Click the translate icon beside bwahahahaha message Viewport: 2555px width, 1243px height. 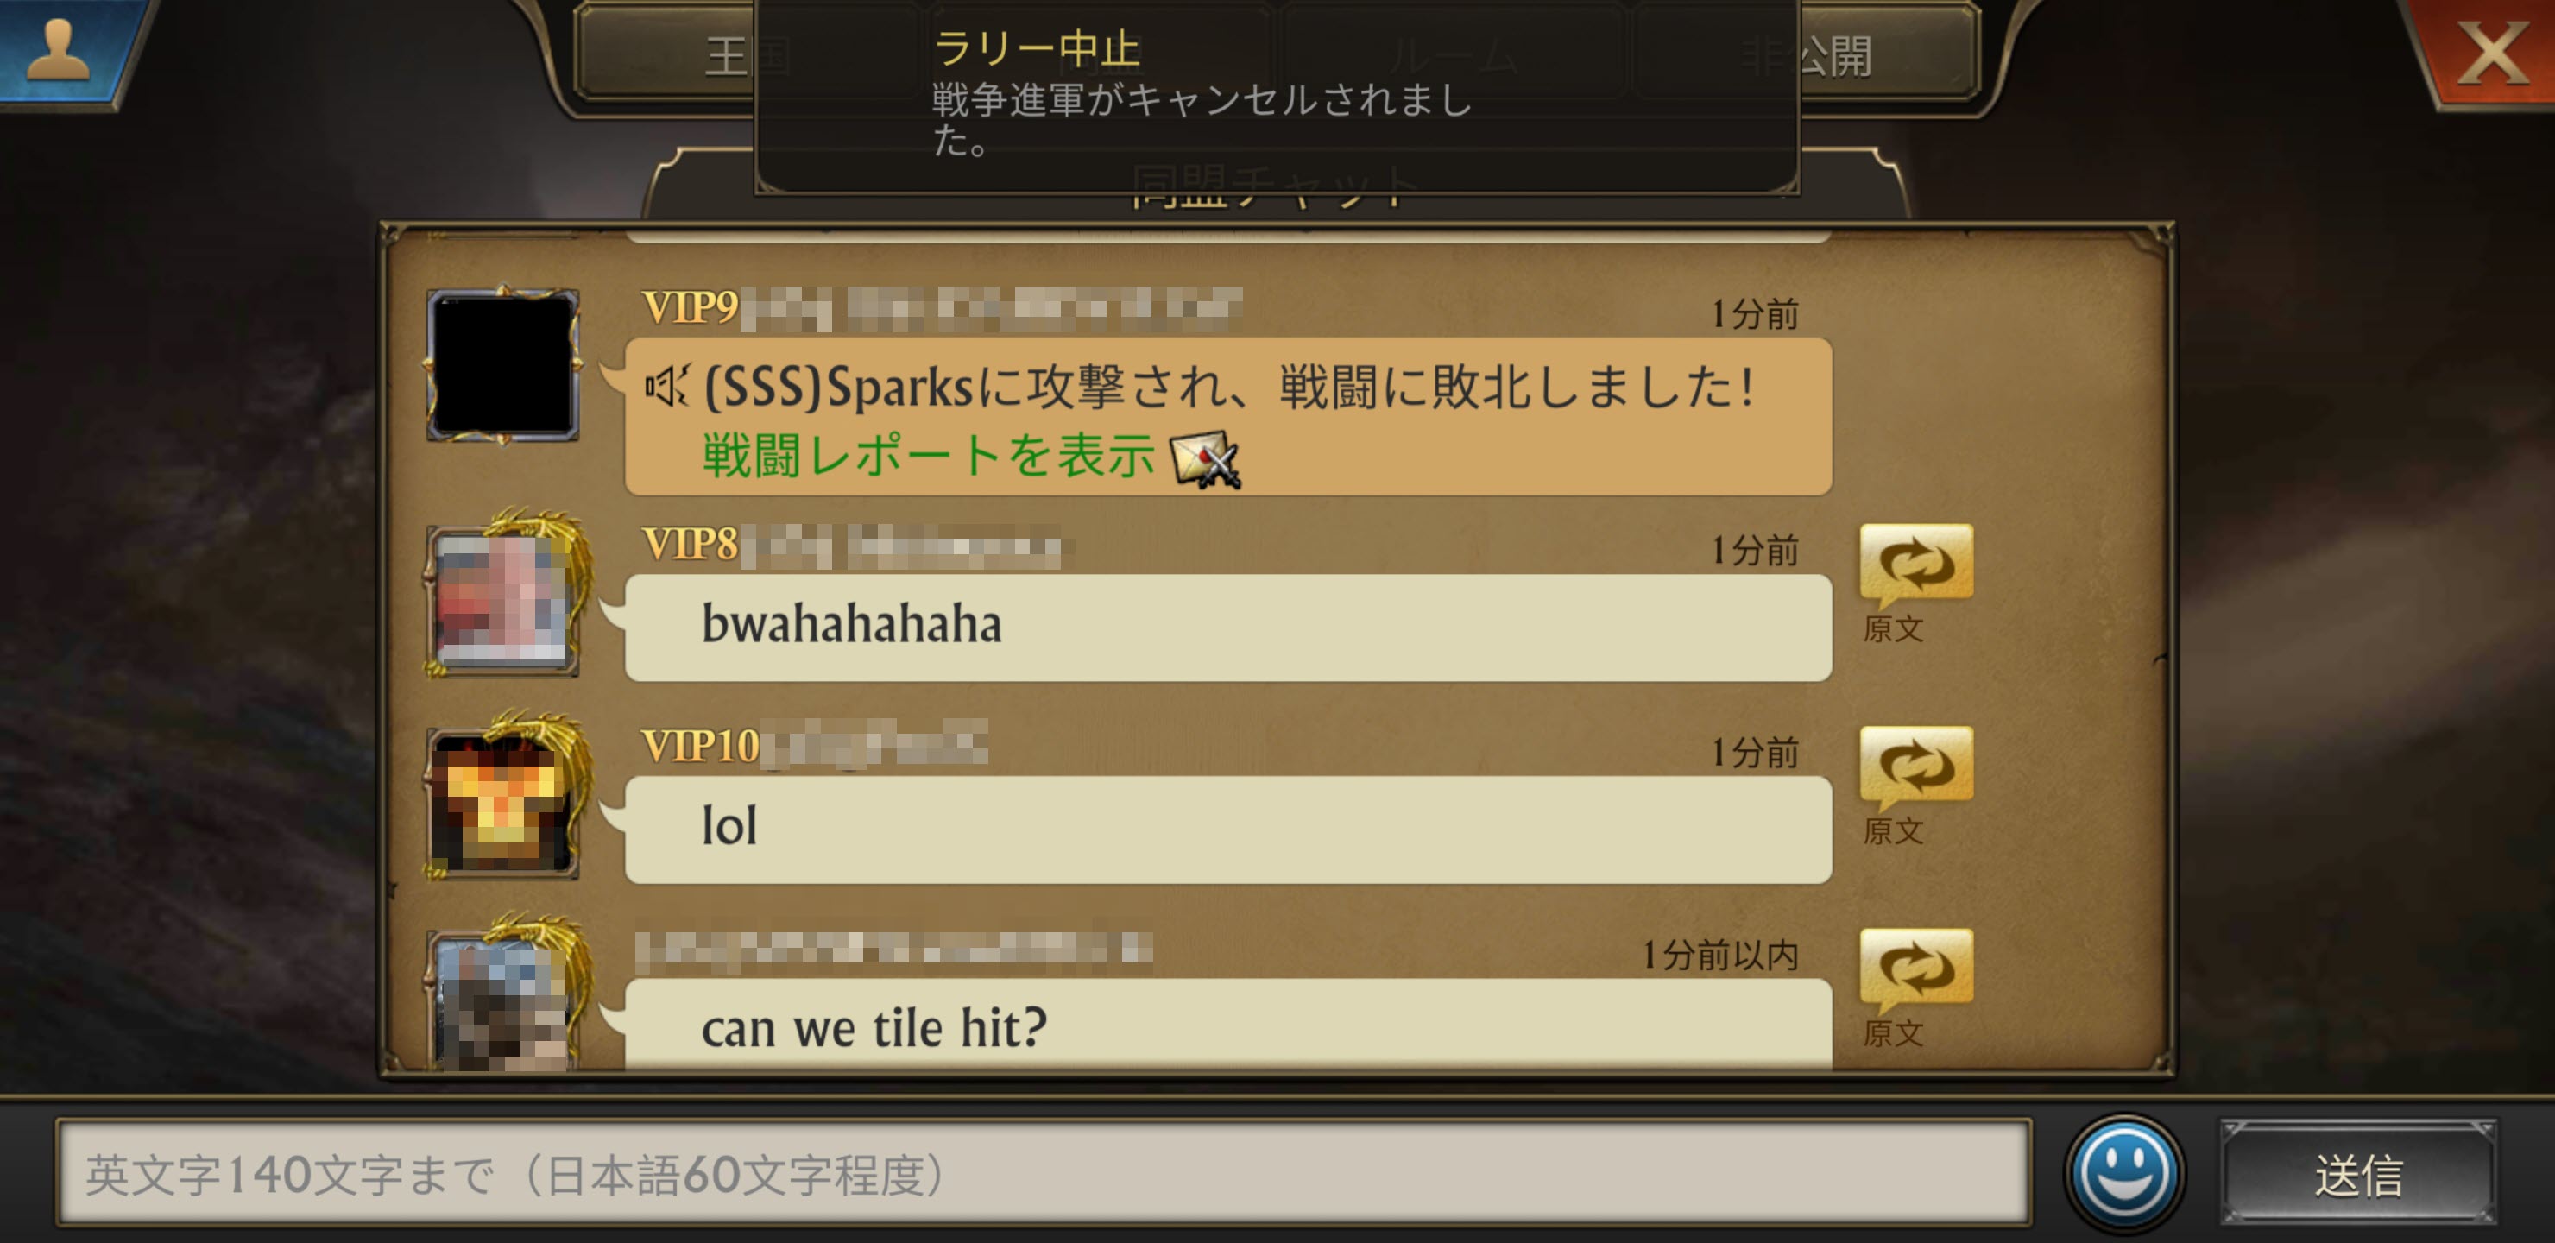pos(1915,565)
